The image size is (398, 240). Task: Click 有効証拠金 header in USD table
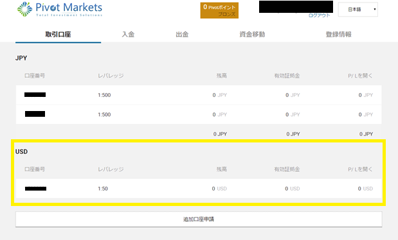(287, 169)
